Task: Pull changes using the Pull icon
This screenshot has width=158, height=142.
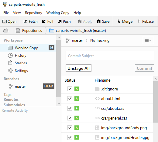Action: [44, 22]
